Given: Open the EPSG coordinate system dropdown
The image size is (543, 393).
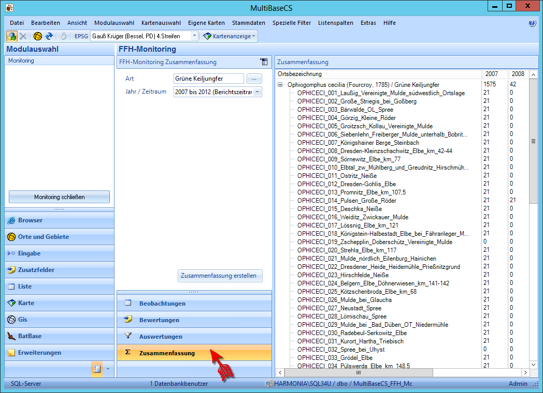Looking at the screenshot, I should coord(194,36).
